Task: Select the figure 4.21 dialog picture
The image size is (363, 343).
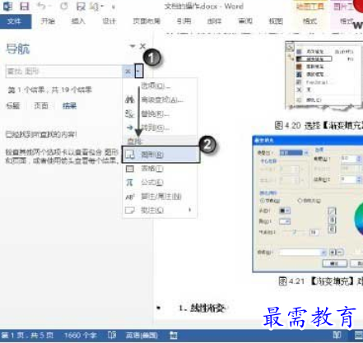Action: (x=308, y=204)
